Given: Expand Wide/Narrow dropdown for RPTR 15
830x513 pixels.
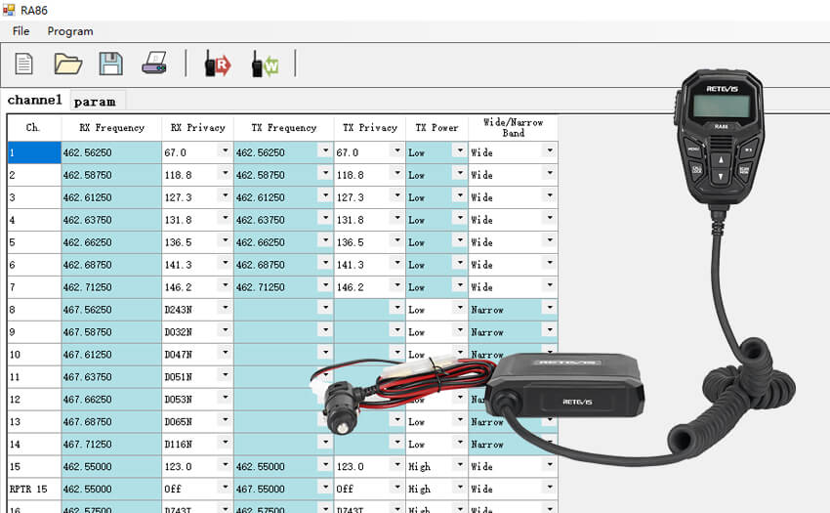Looking at the screenshot, I should [550, 487].
